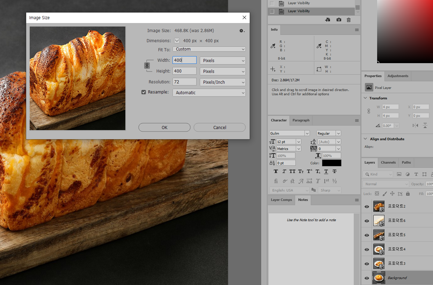The height and width of the screenshot is (285, 433).
Task: Lock layer position with move icon
Action: (392, 194)
